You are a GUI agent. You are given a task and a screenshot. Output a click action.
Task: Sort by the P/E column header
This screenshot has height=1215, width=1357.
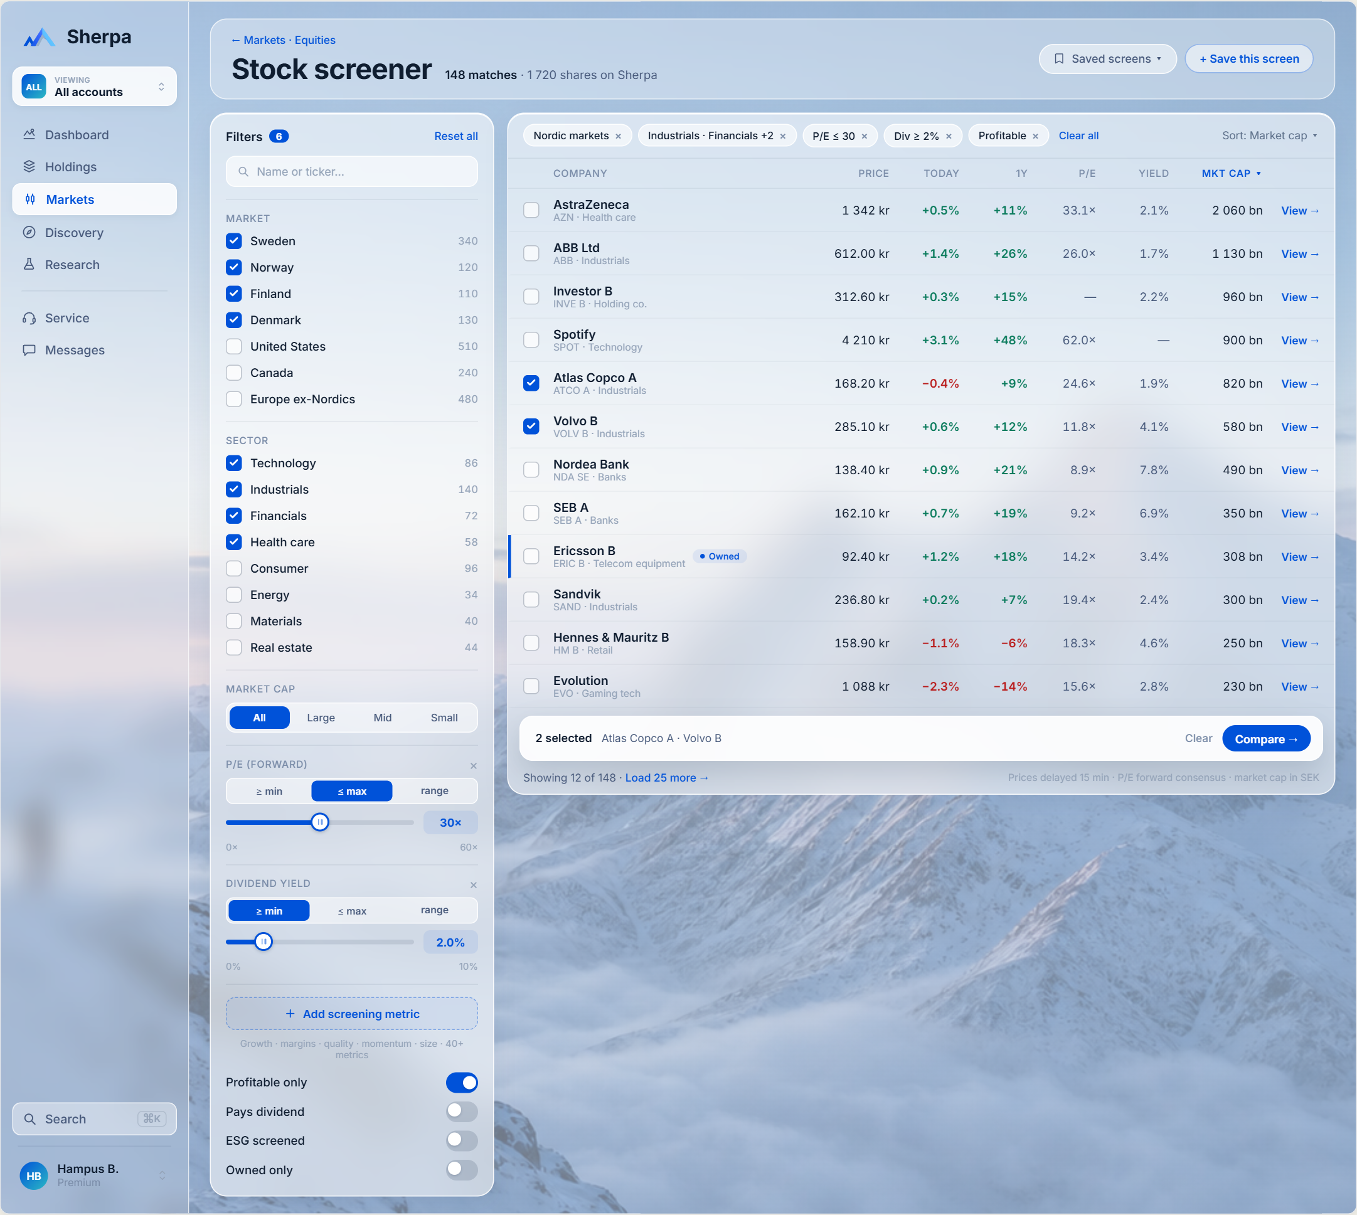[x=1087, y=174]
